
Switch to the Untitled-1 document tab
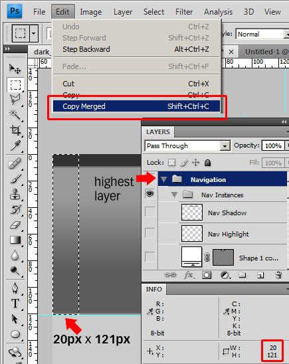tap(264, 52)
